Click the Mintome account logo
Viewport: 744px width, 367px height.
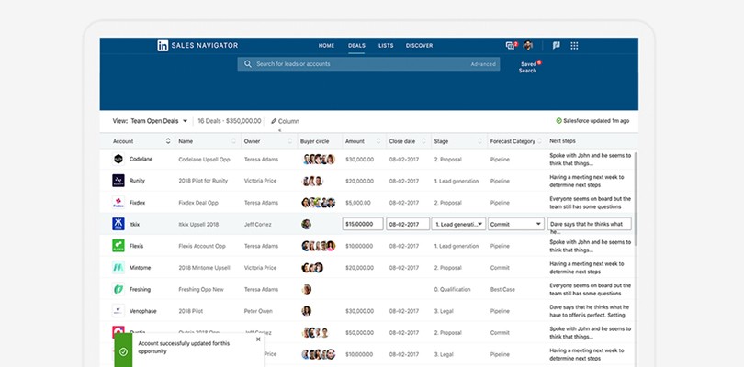(x=118, y=268)
